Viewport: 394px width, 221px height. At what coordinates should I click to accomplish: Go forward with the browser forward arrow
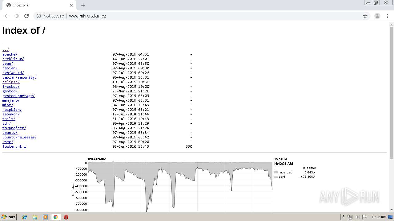(x=17, y=16)
